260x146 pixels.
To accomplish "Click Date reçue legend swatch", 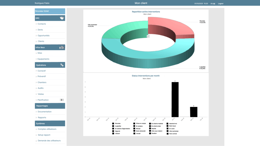I will coord(168,126).
